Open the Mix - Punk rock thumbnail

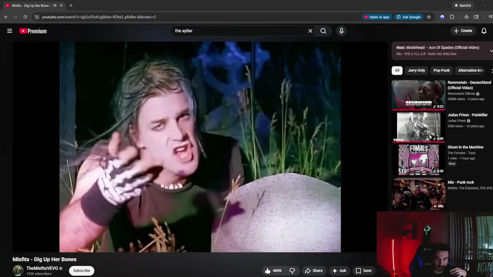click(x=419, y=194)
